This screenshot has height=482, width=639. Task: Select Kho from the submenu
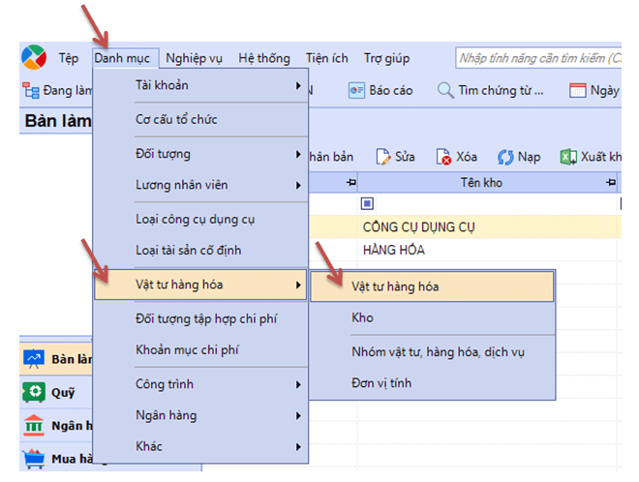coord(362,317)
